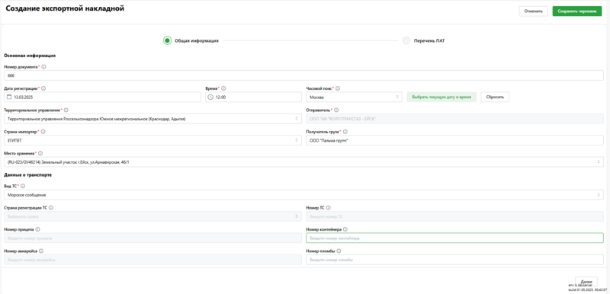Open Страна-импортер dropdown showing ЕГИПЕТ

point(153,140)
